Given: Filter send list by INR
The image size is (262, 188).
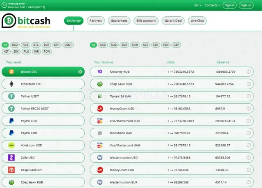Looking at the screenshot, I should point(36,51).
